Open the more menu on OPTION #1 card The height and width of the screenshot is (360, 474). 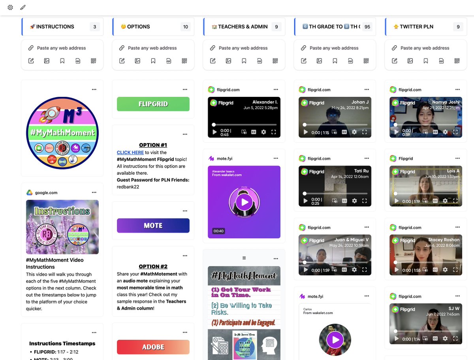(185, 134)
